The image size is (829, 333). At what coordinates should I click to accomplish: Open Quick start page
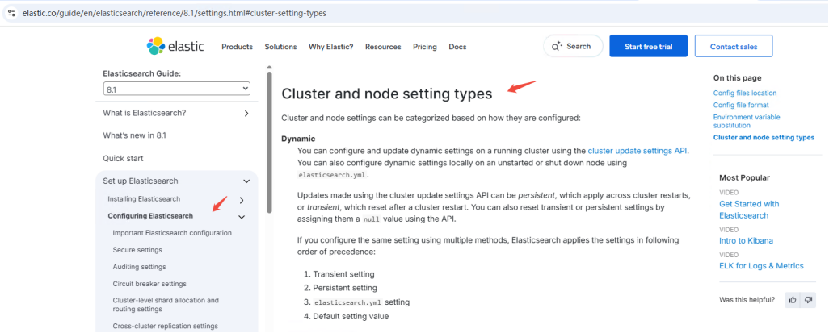tap(123, 158)
